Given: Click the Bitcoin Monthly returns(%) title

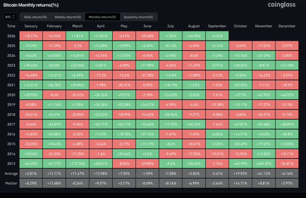Looking at the screenshot, I should pos(31,5).
